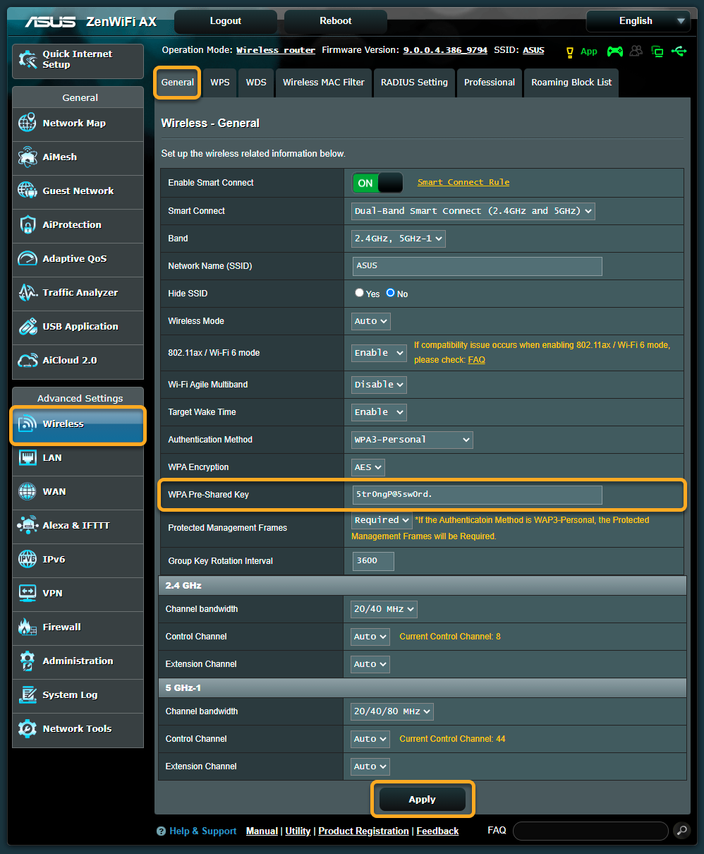Screen dimensions: 704x854
Task: Click the FAQ search magnifier icon
Action: 681,830
